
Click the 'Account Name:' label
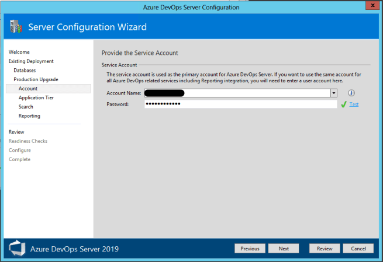[124, 93]
